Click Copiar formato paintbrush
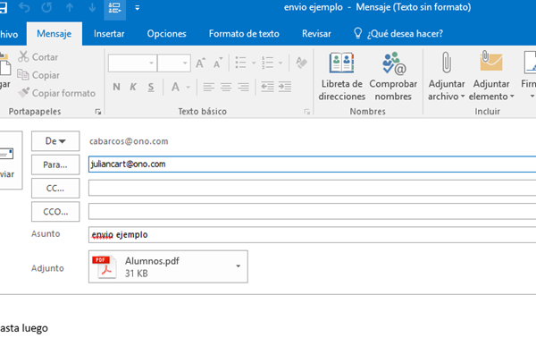 tap(57, 93)
